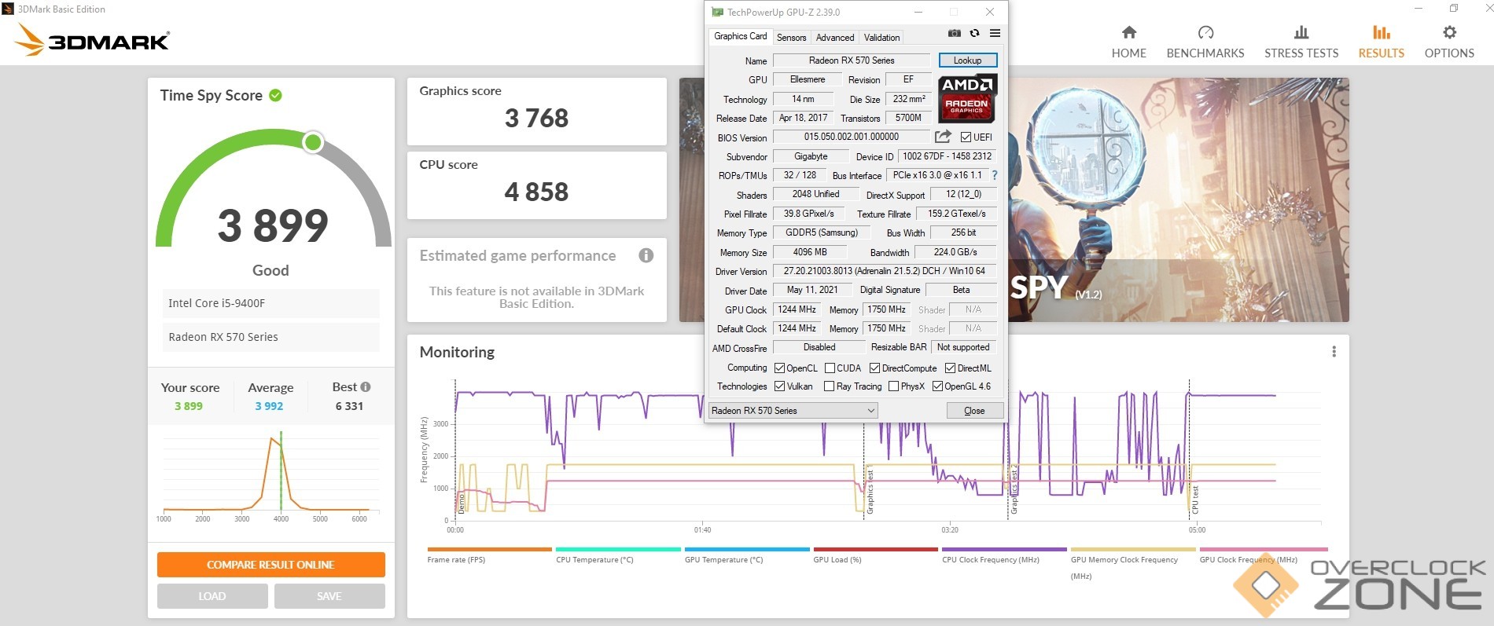Open the Radeon RX 570 Series dropdown
The width and height of the screenshot is (1494, 626).
pyautogui.click(x=793, y=411)
